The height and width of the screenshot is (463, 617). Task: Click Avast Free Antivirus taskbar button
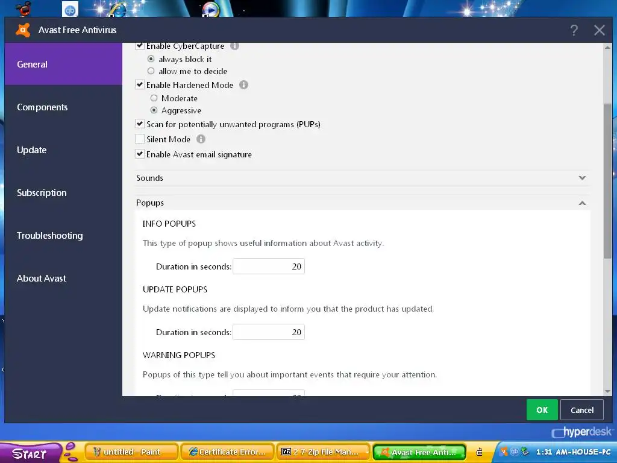click(x=419, y=452)
